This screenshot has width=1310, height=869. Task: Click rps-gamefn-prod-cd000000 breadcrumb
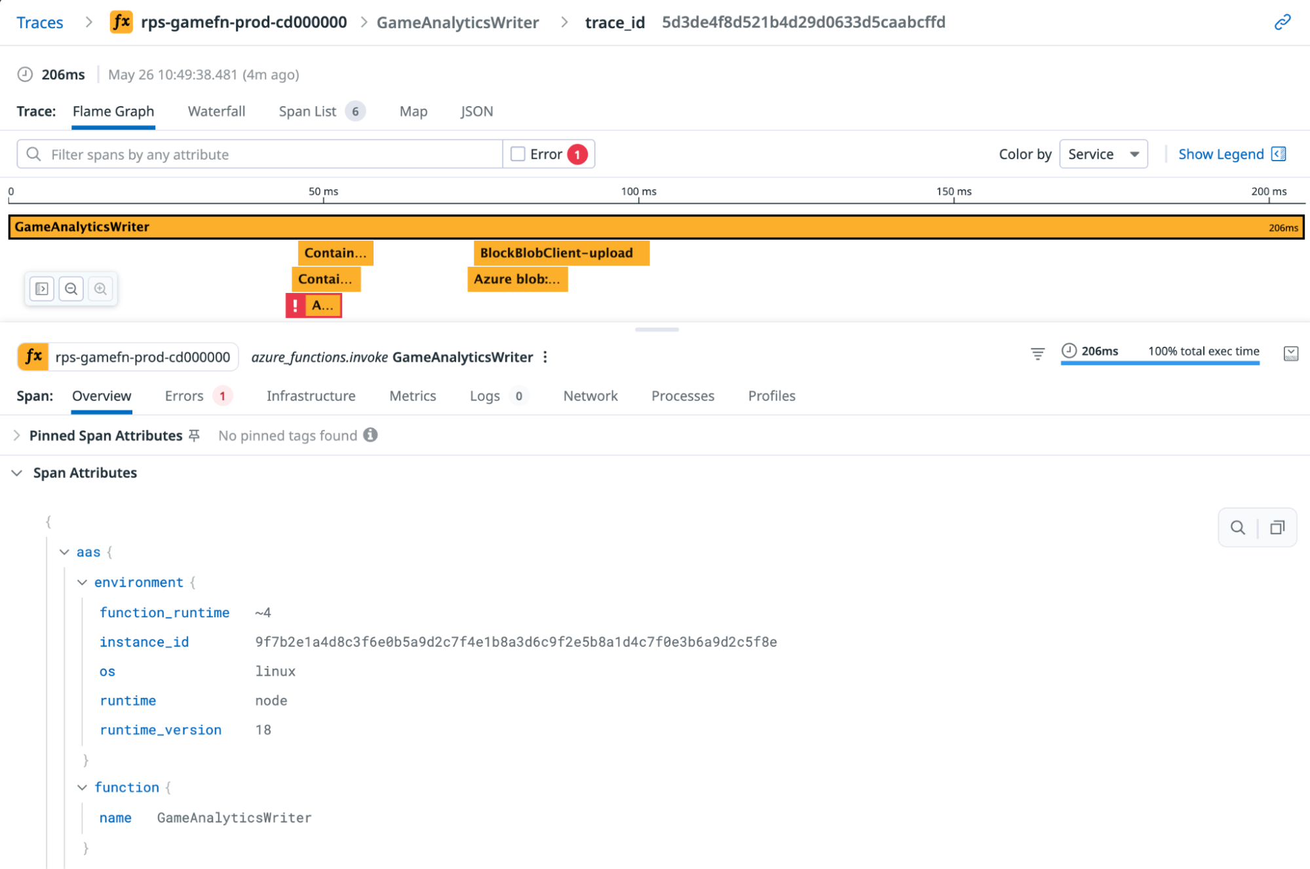coord(244,22)
